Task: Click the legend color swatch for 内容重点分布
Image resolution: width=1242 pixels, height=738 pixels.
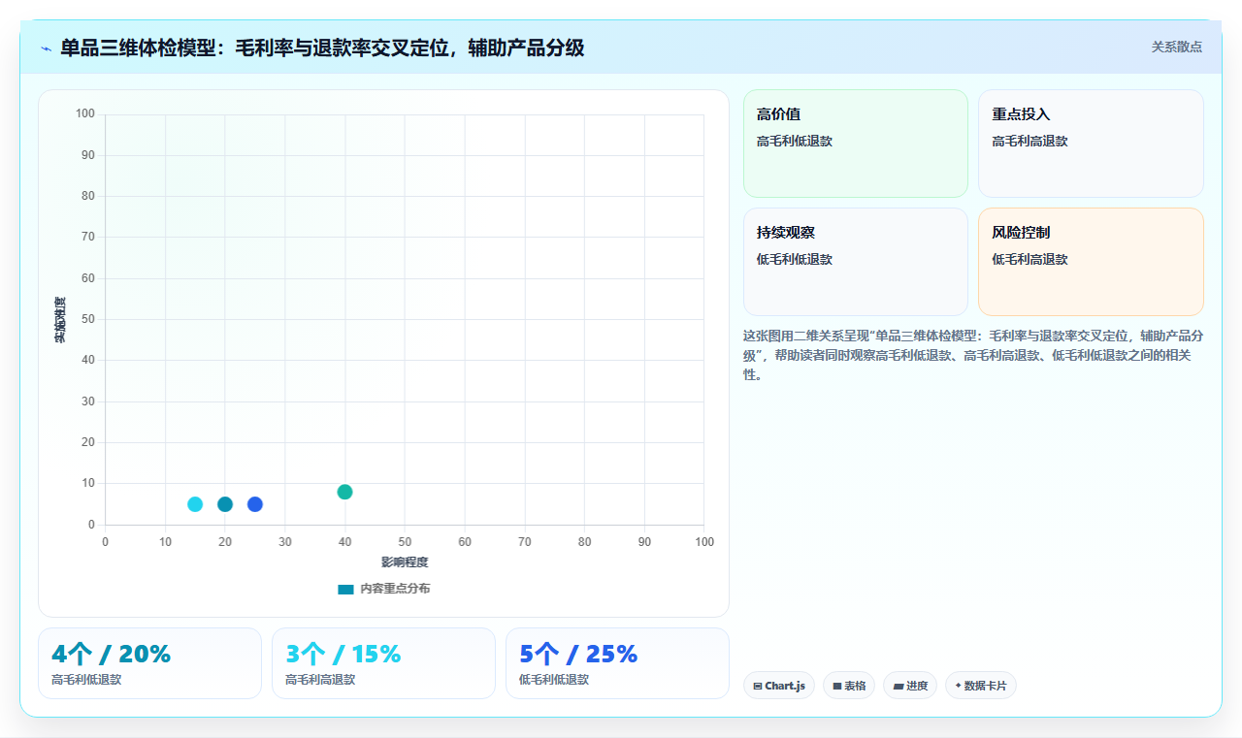Action: (345, 589)
